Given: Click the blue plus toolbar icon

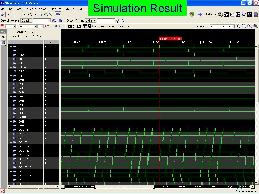Looking at the screenshot, I should 200,14.
